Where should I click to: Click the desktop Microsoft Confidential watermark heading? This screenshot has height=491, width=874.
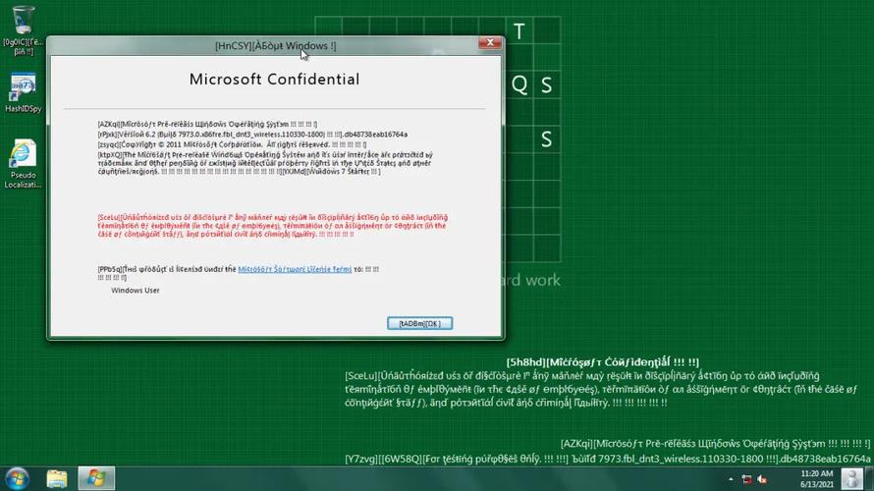[x=603, y=362]
